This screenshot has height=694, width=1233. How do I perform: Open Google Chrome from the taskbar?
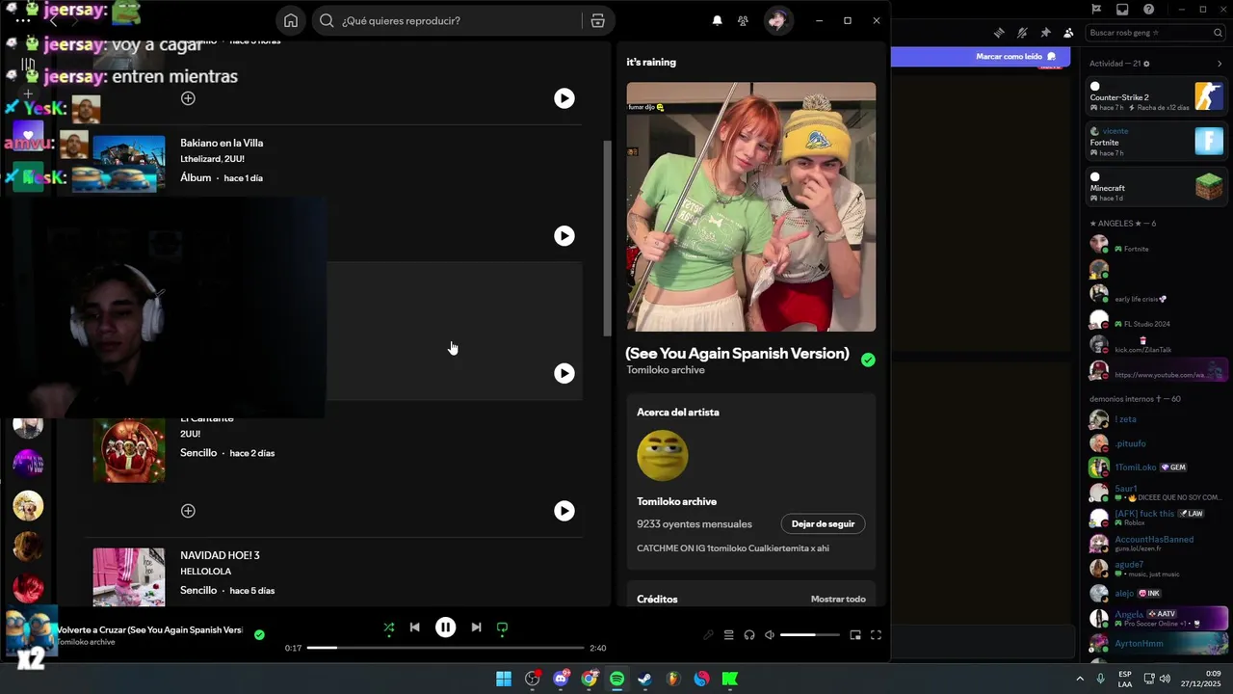pyautogui.click(x=589, y=679)
